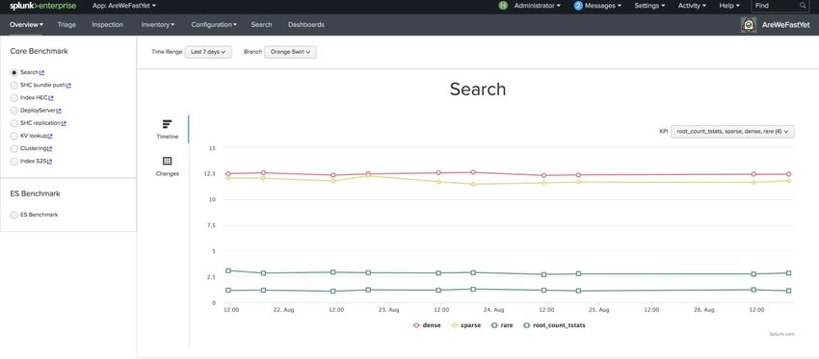Click the first rare data point on chart

tap(228, 270)
